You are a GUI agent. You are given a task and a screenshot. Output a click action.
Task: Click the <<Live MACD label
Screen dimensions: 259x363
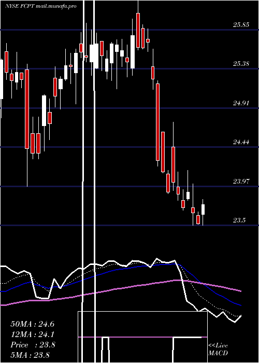tap(218, 350)
